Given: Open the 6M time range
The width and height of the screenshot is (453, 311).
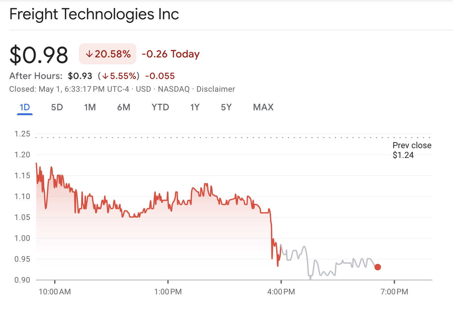Looking at the screenshot, I should click(124, 107).
